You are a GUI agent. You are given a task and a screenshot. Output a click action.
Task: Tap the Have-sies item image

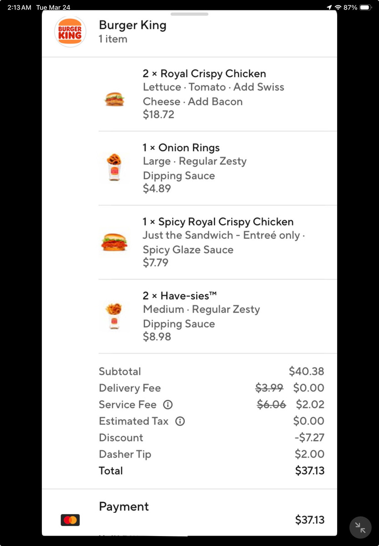[114, 315]
